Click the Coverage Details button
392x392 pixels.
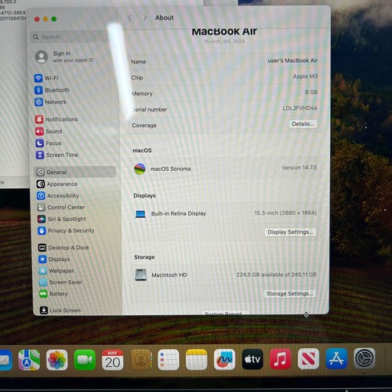(303, 124)
